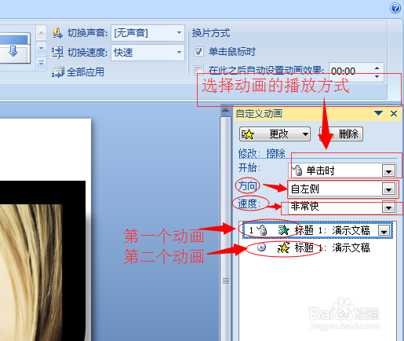Click 全部应用 to apply to all
This screenshot has height=341, width=404.
(86, 72)
